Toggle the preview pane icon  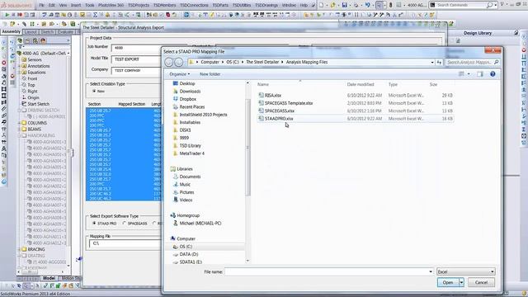pyautogui.click(x=480, y=74)
